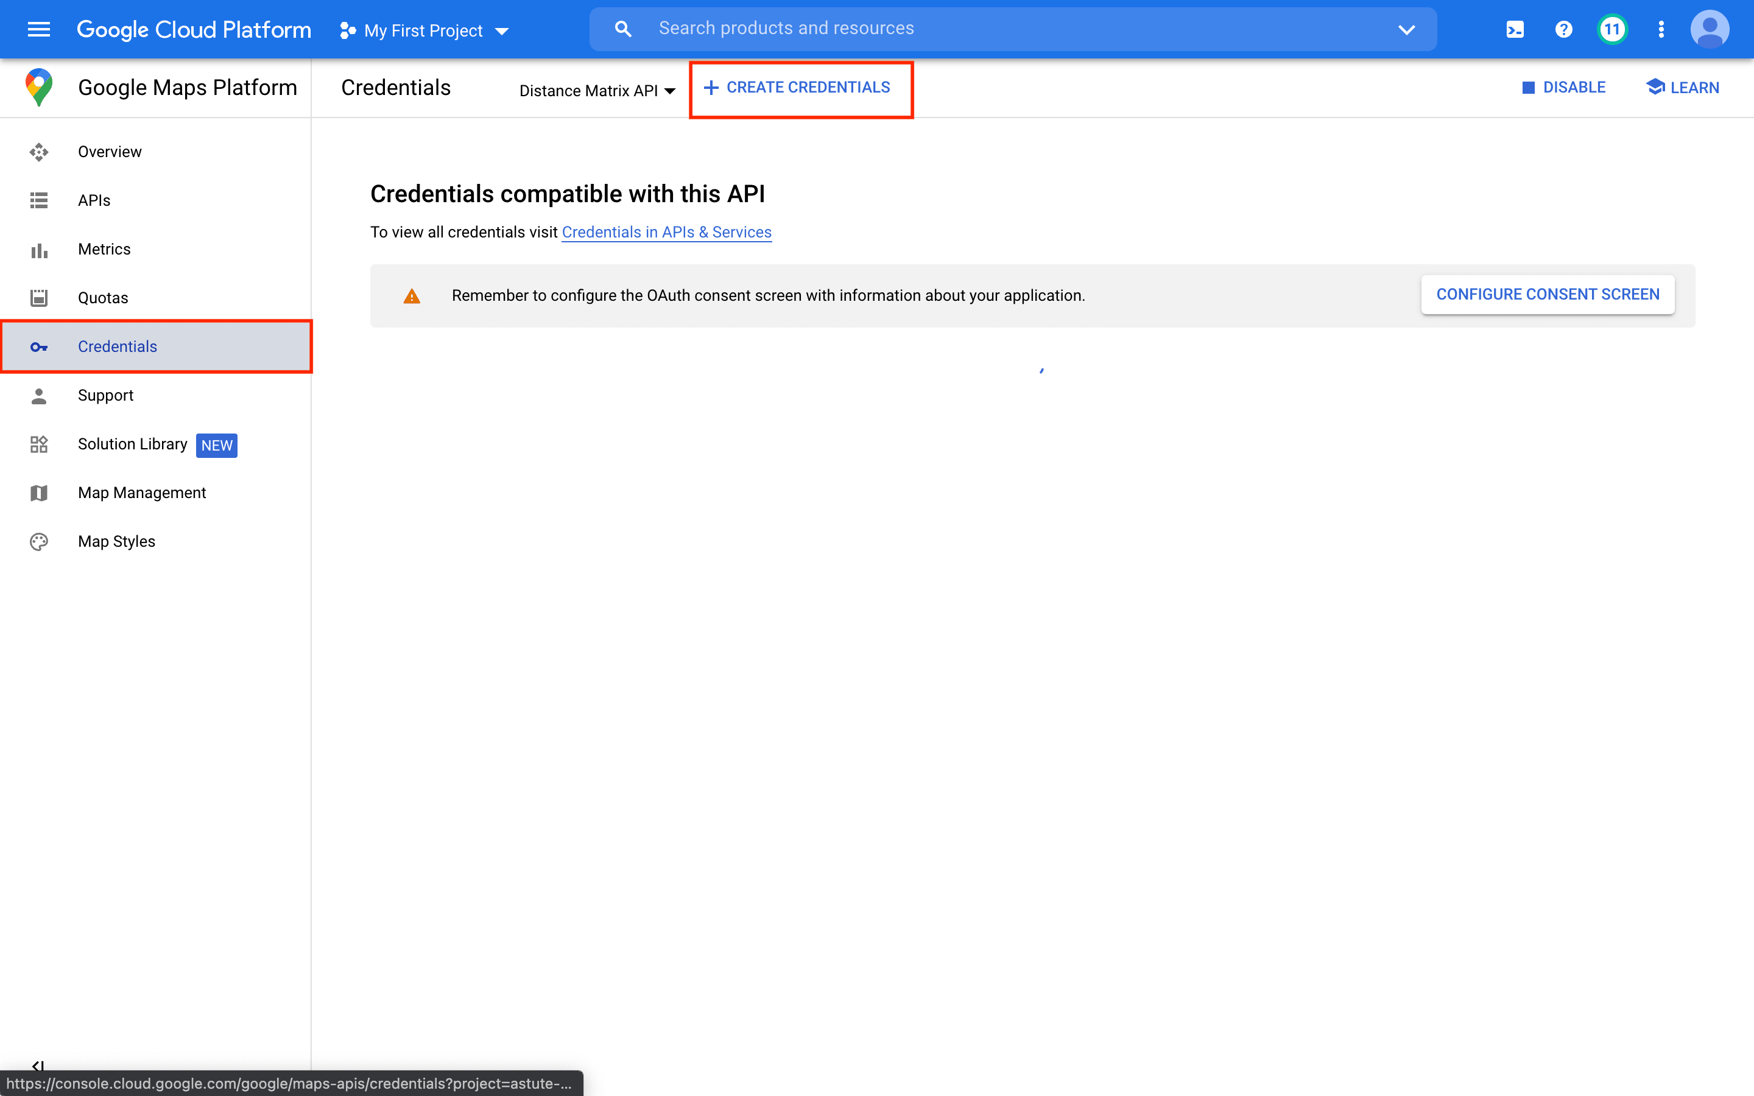Click the Quotas icon
The image size is (1754, 1096).
tap(39, 298)
